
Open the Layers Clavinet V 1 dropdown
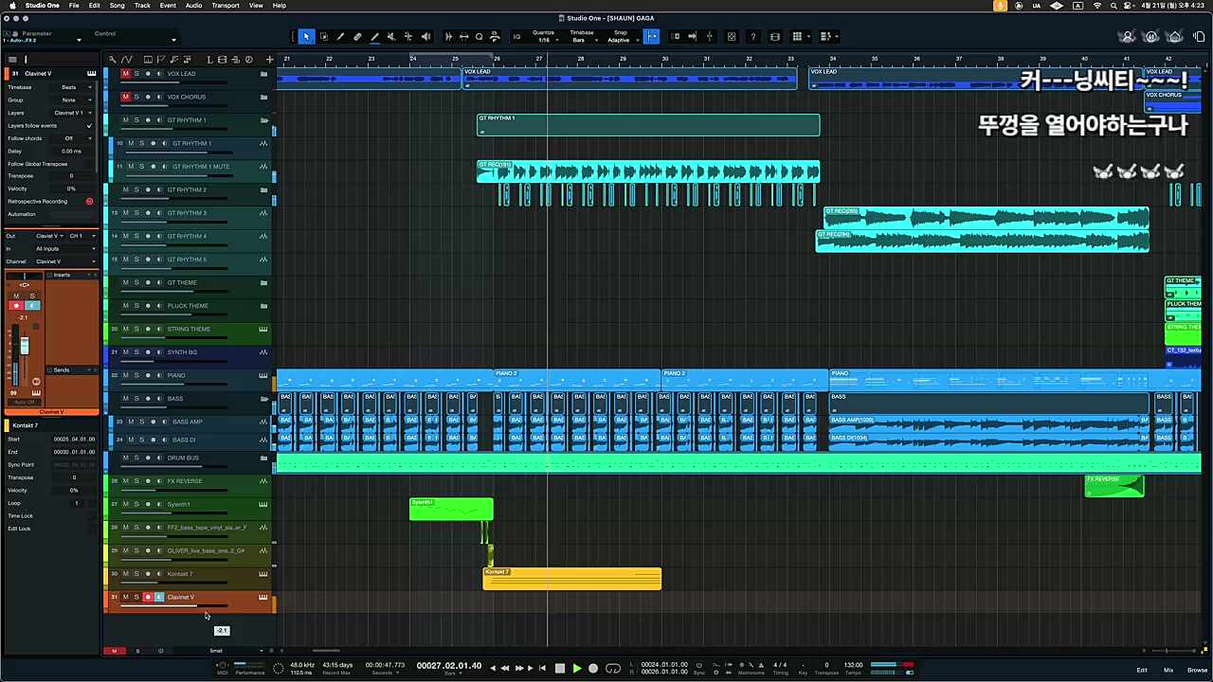[72, 113]
